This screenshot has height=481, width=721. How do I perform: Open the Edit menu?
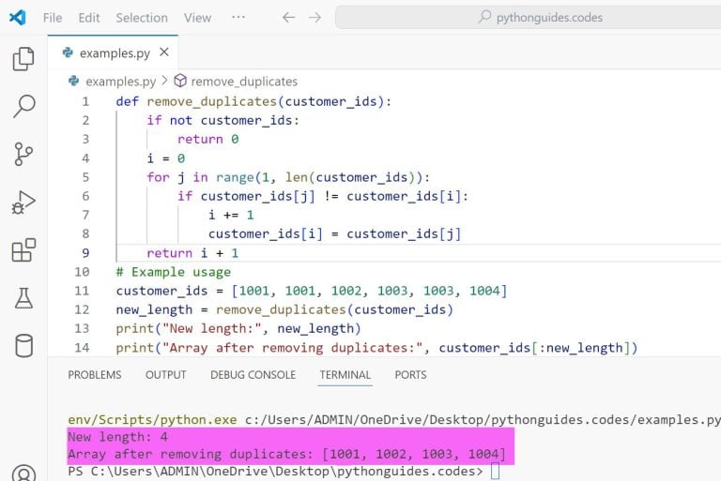[x=89, y=18]
